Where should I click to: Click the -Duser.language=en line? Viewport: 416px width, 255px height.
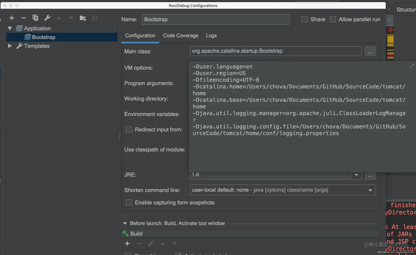coord(222,67)
